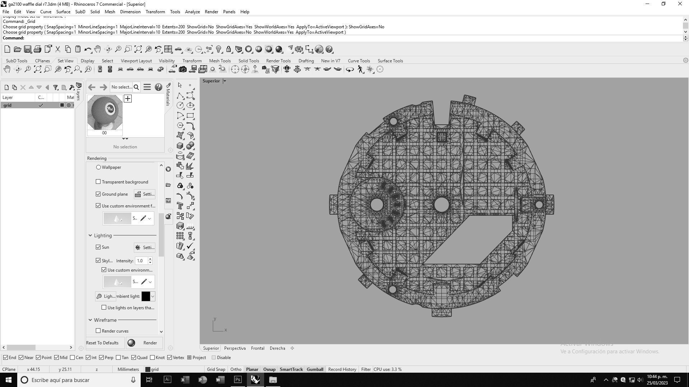Viewport: 689px width, 387px height.
Task: Select the Polygon tool in left toolbar
Action: click(x=180, y=125)
